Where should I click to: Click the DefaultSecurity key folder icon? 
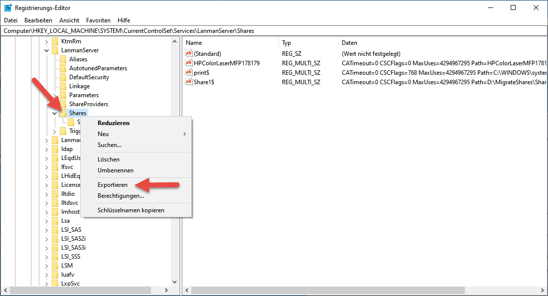63,77
